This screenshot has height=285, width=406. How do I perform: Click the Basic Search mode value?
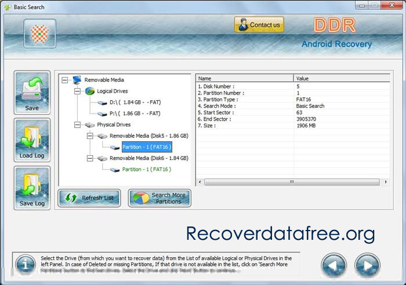coord(310,106)
